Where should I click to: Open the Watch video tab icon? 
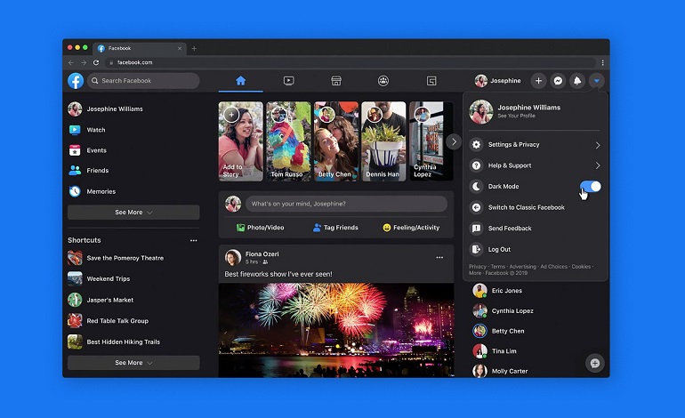[288, 81]
